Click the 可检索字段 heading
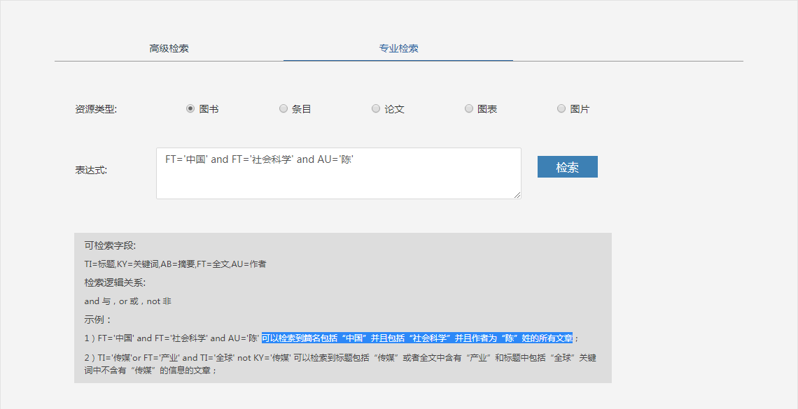 coord(110,246)
